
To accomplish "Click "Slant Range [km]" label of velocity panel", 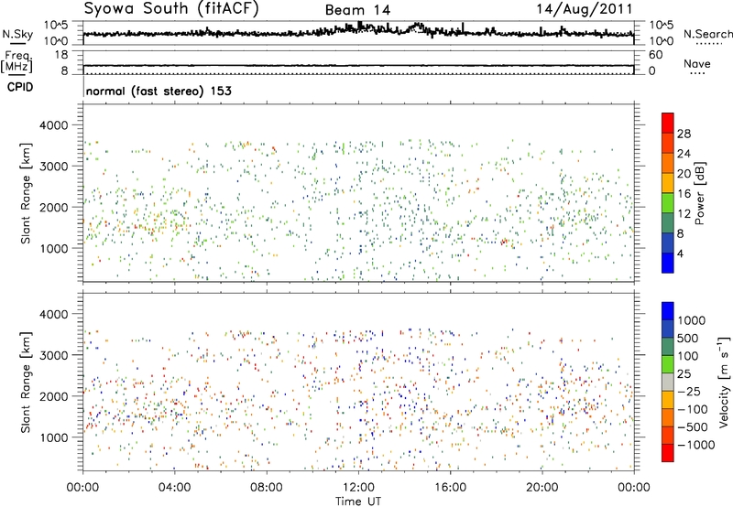I will click(x=26, y=383).
